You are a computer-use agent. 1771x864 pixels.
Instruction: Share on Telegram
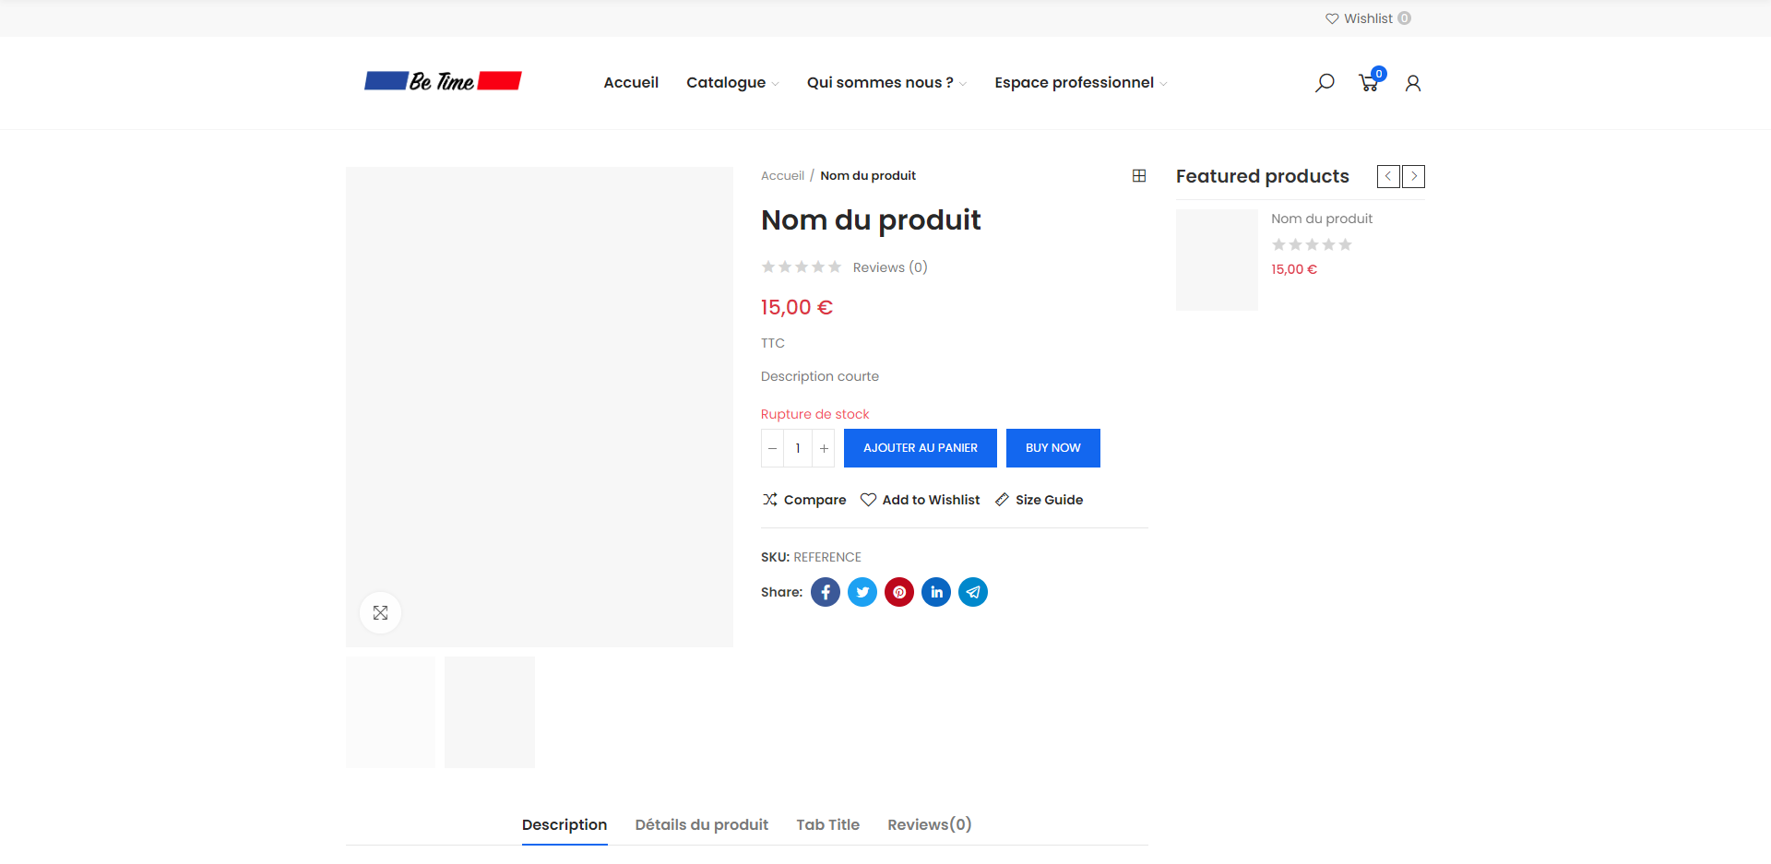point(973,592)
